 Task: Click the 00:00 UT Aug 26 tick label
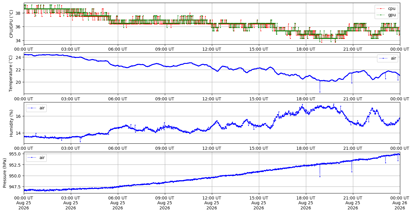tap(400, 203)
